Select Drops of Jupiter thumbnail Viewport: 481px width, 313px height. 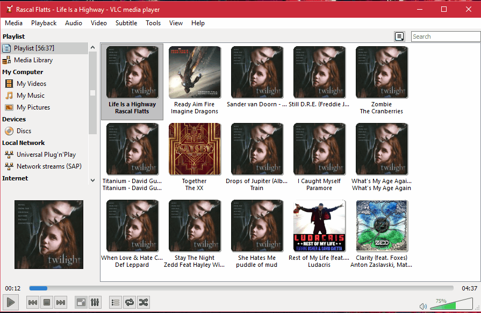257,149
